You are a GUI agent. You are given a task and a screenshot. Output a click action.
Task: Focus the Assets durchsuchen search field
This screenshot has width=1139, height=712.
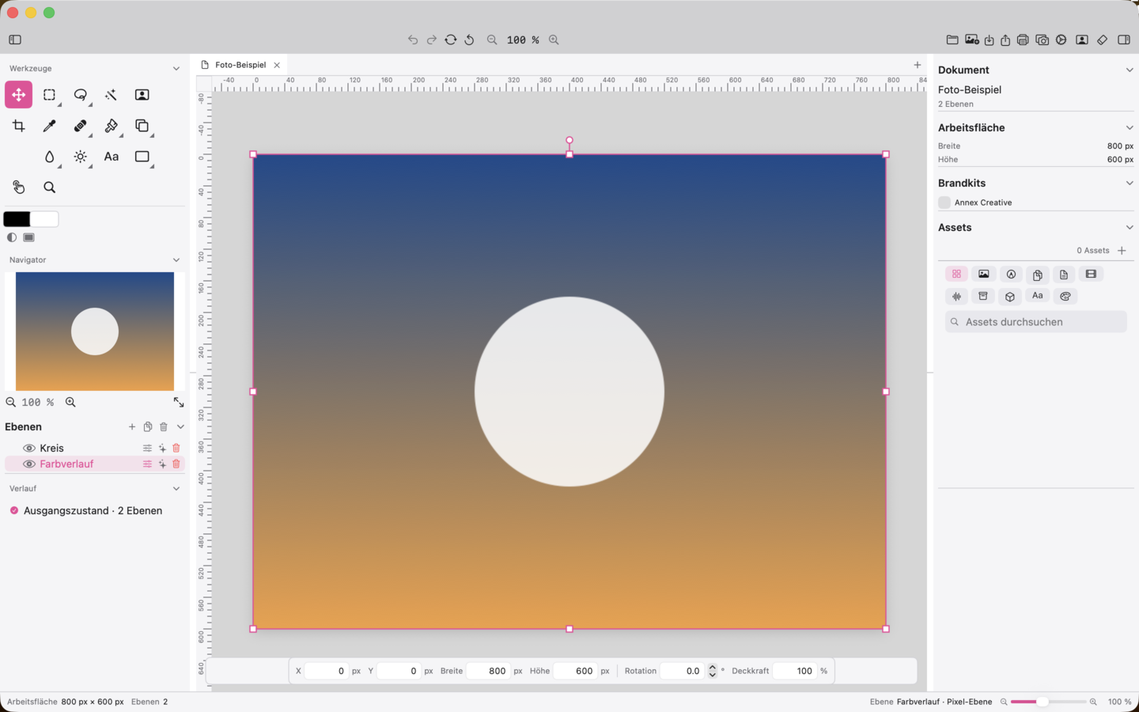[1035, 322]
